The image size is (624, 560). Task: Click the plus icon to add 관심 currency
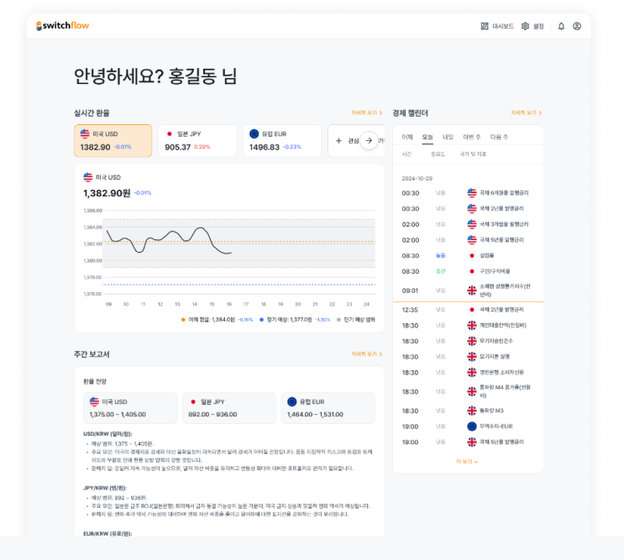(338, 140)
